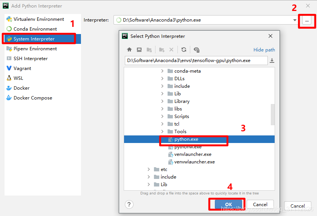Expand the DLLs folder
Image resolution: width=317 pixels, height=216 pixels.
click(x=162, y=78)
